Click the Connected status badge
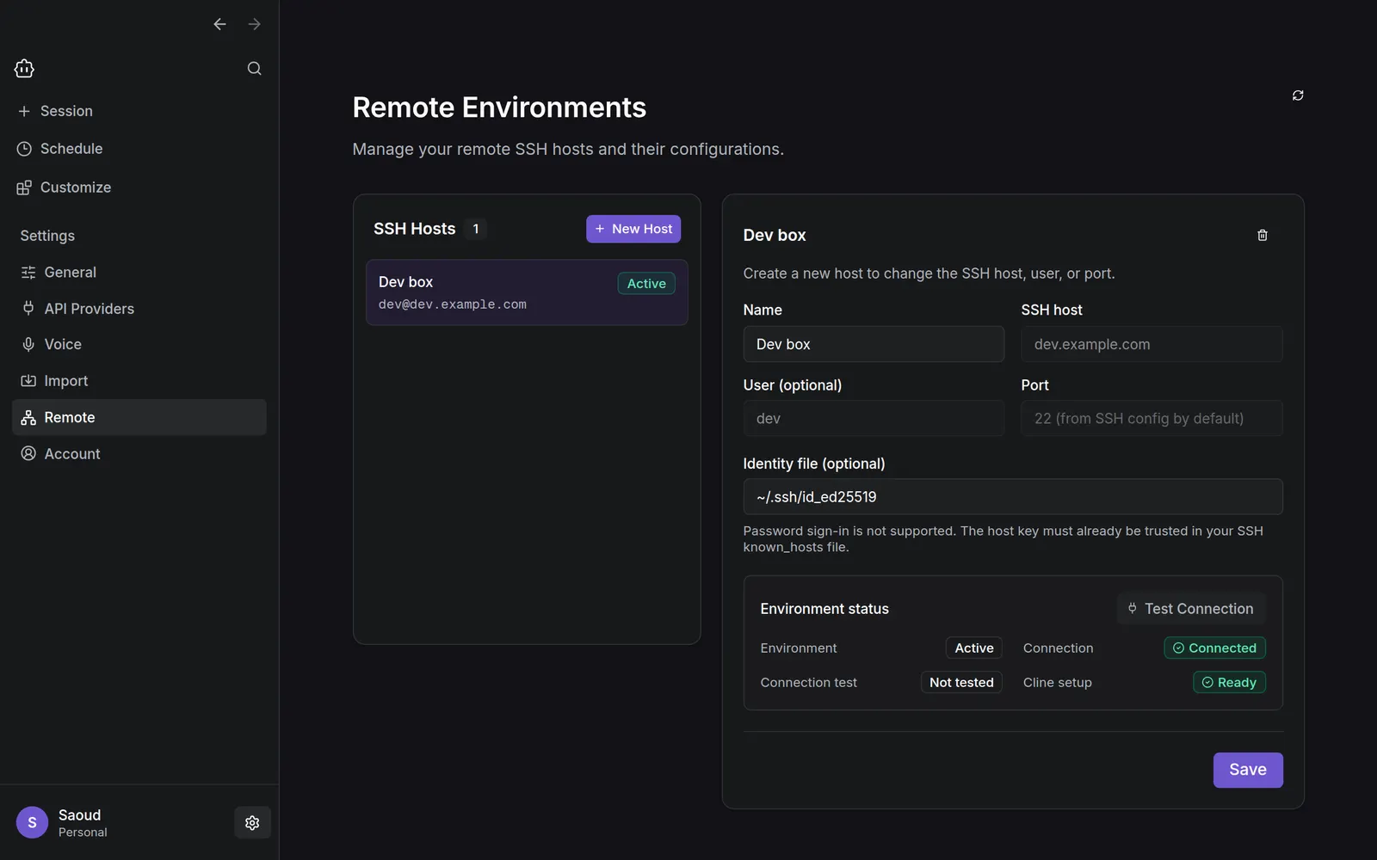This screenshot has height=860, width=1377. [x=1214, y=648]
